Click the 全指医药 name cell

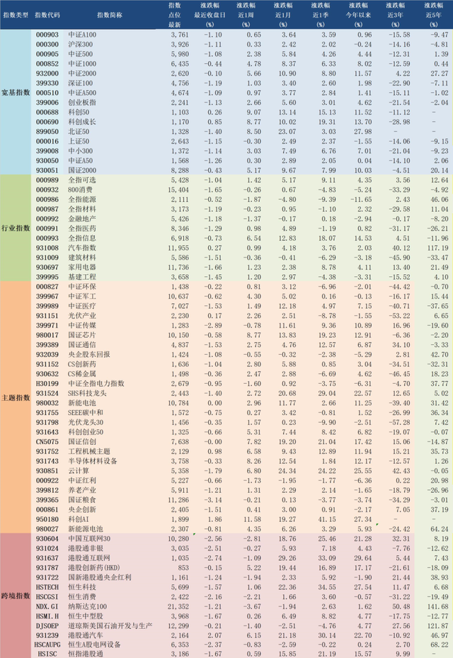click(x=82, y=228)
